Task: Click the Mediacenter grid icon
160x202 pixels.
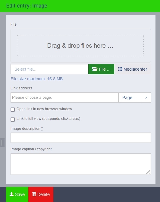Action: click(x=120, y=69)
